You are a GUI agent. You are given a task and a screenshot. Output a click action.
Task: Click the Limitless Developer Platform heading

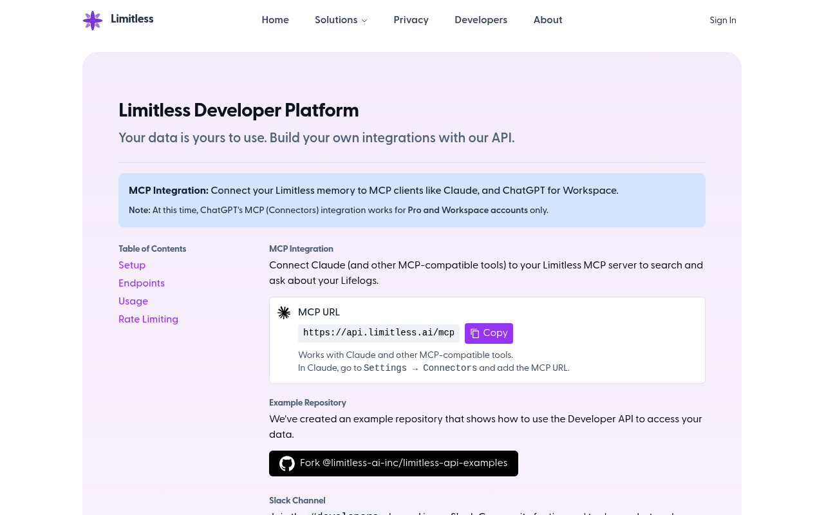click(239, 111)
